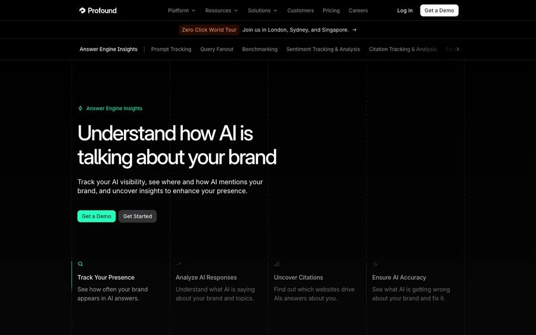Viewport: 536px width, 335px height.
Task: Click the Profound logo icon
Action: 82,11
